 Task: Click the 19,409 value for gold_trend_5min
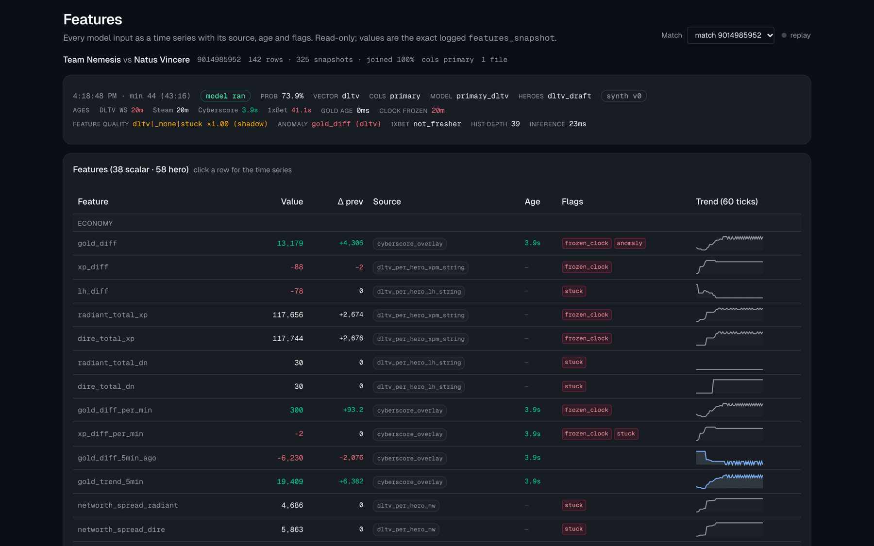[x=290, y=481]
